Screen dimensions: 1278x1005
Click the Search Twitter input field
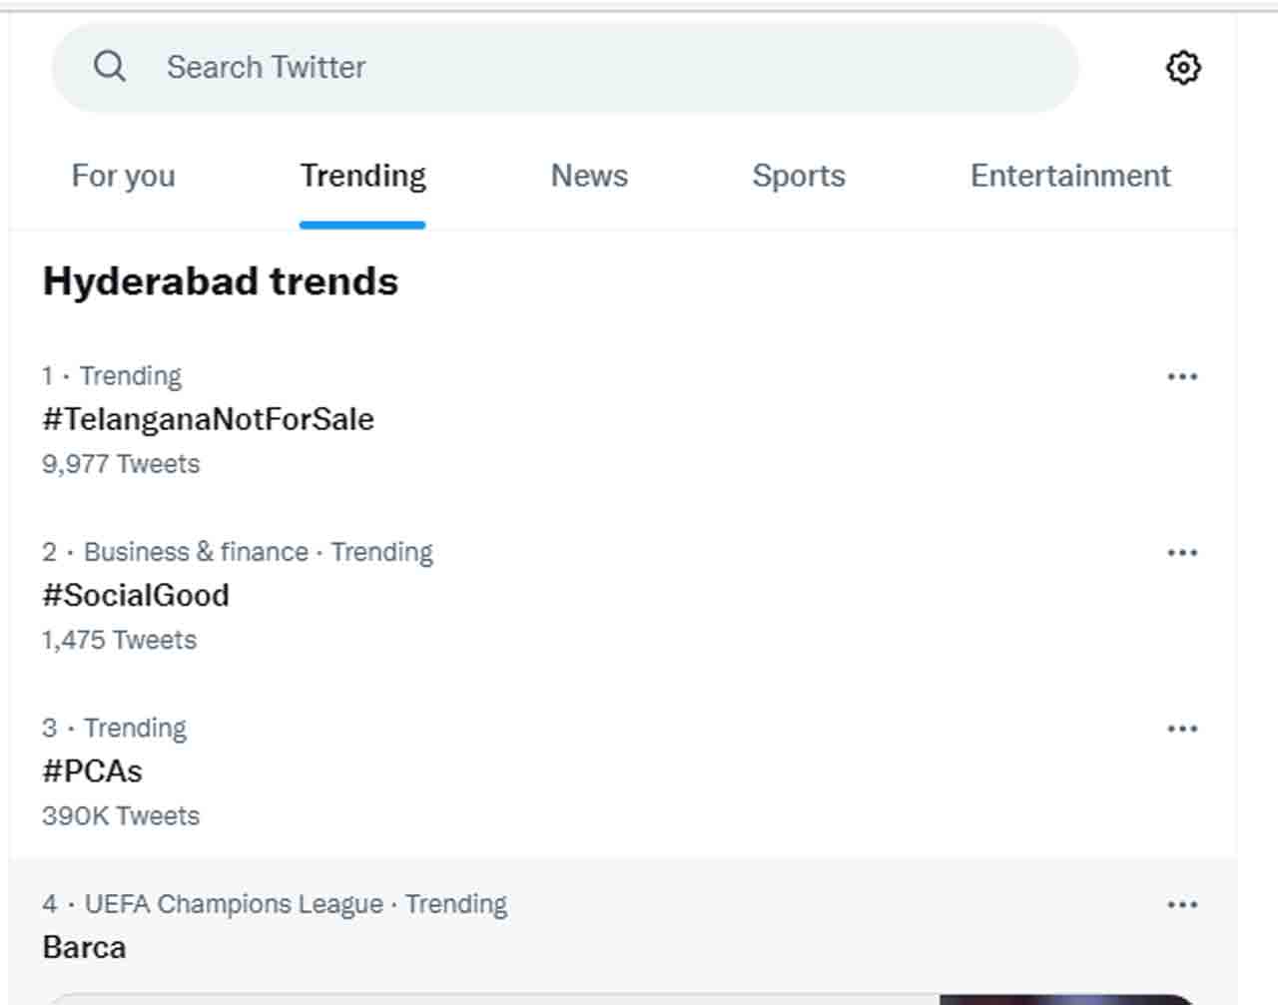click(x=599, y=67)
